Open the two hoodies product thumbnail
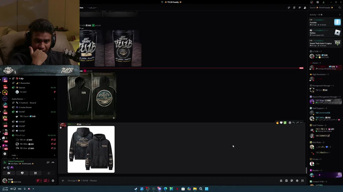Image resolution: width=343 pixels, height=192 pixels. [91, 149]
